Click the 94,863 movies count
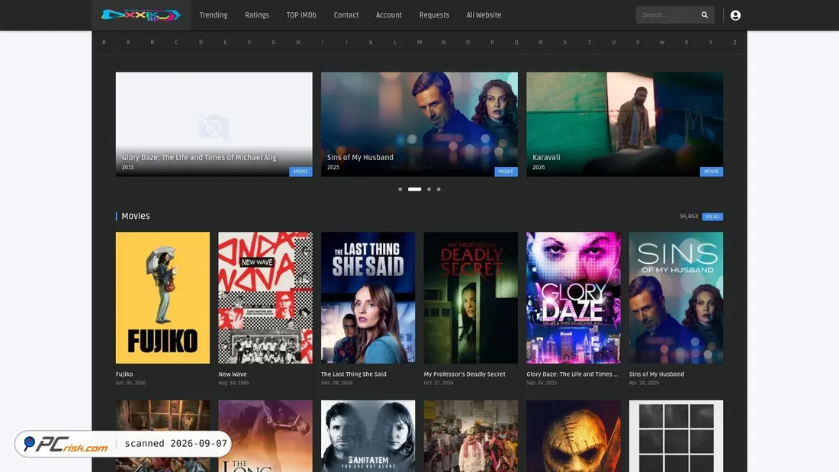 coord(689,217)
